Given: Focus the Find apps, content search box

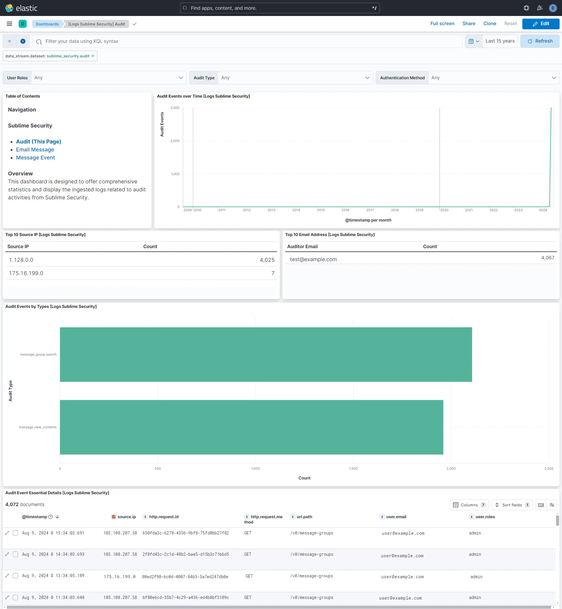Looking at the screenshot, I should pos(280,8).
